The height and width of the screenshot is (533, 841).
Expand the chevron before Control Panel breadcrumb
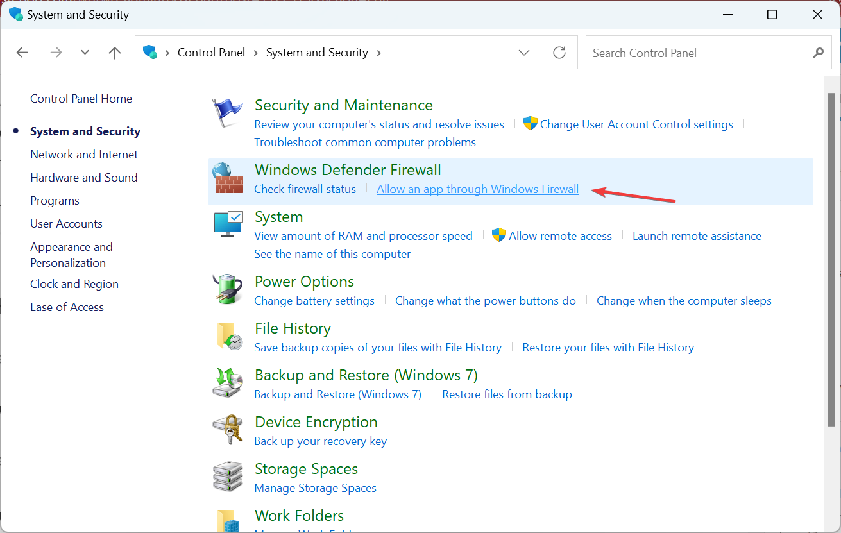tap(167, 53)
